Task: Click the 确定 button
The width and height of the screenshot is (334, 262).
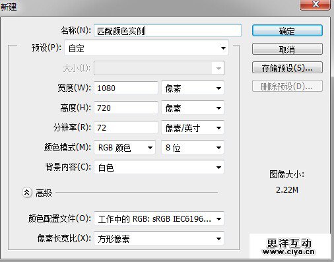Action: 287,30
